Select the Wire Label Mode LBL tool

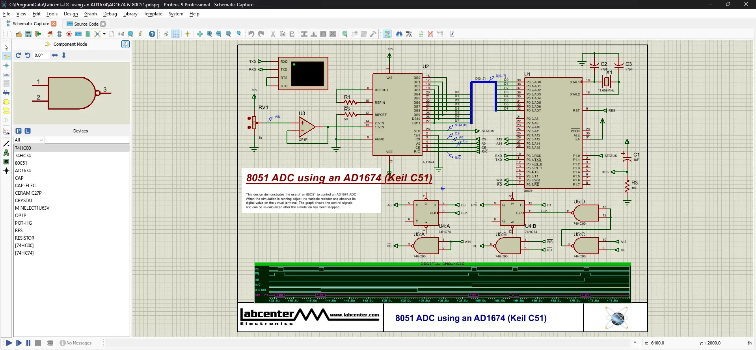pos(6,75)
